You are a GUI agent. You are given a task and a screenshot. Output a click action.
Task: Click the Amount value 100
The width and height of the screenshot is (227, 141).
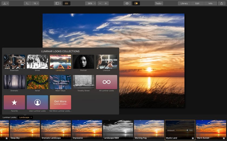[191, 130]
